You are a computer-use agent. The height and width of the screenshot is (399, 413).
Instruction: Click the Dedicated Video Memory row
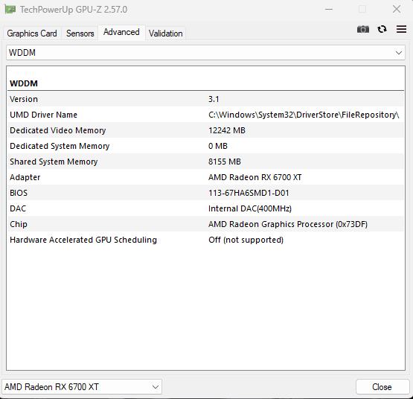205,130
